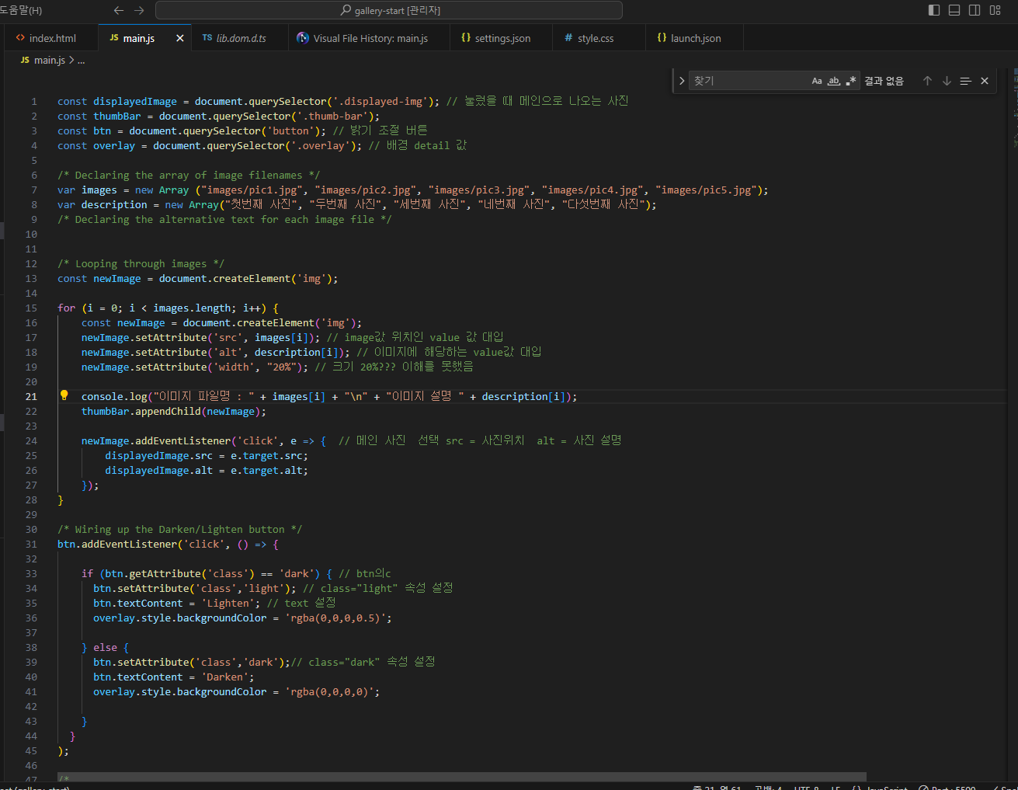
Task: Click the 'else' keyword on line 38
Action: 106,648
